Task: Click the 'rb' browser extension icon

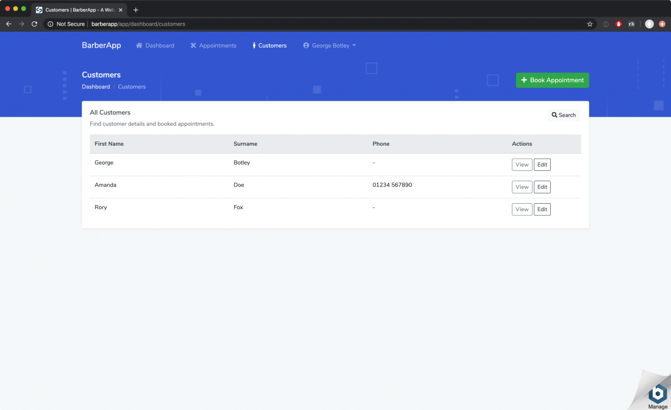Action: pyautogui.click(x=631, y=23)
